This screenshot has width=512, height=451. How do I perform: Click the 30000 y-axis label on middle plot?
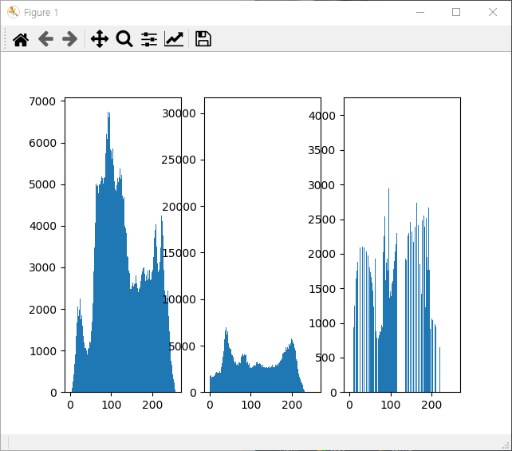[x=179, y=113]
